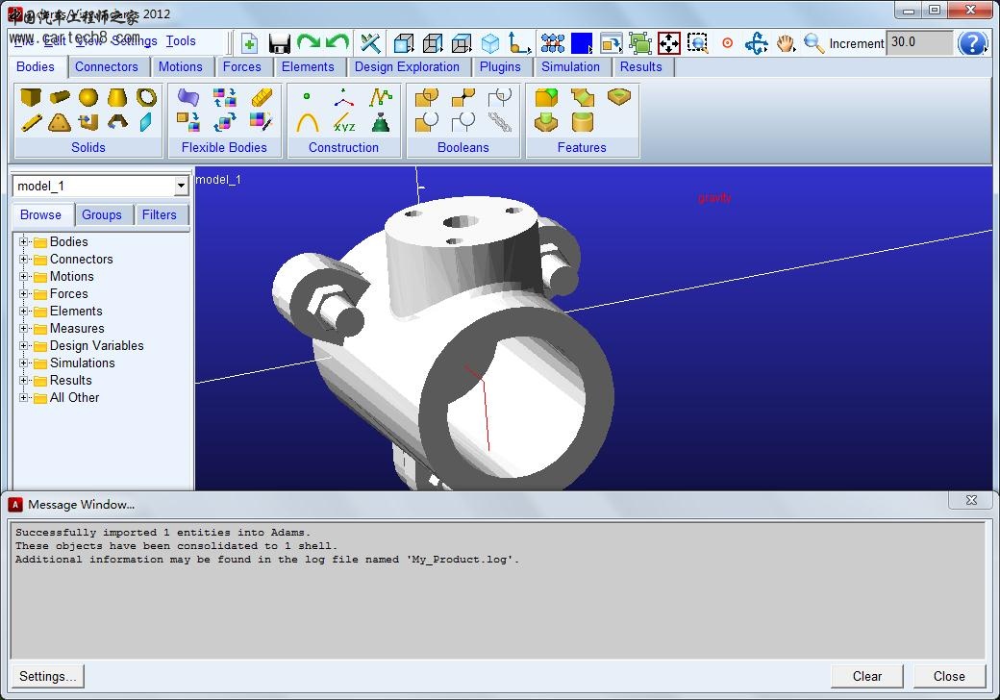Open the help question mark icon
The height and width of the screenshot is (700, 1000).
coord(972,43)
